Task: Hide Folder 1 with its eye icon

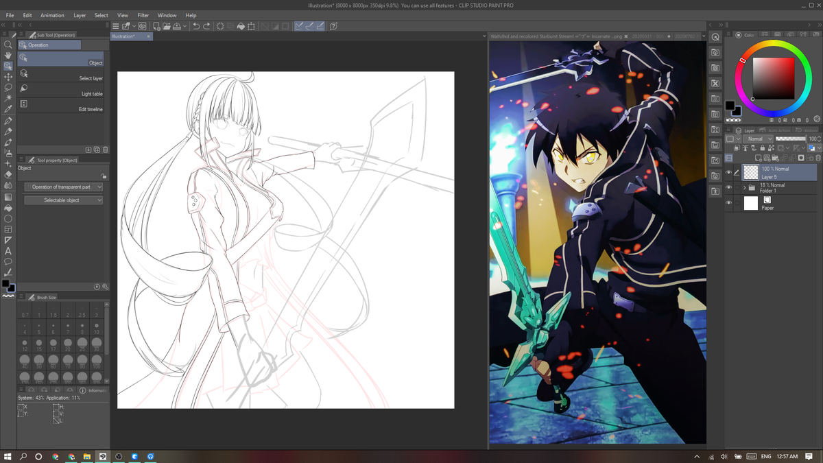Action: click(x=728, y=187)
